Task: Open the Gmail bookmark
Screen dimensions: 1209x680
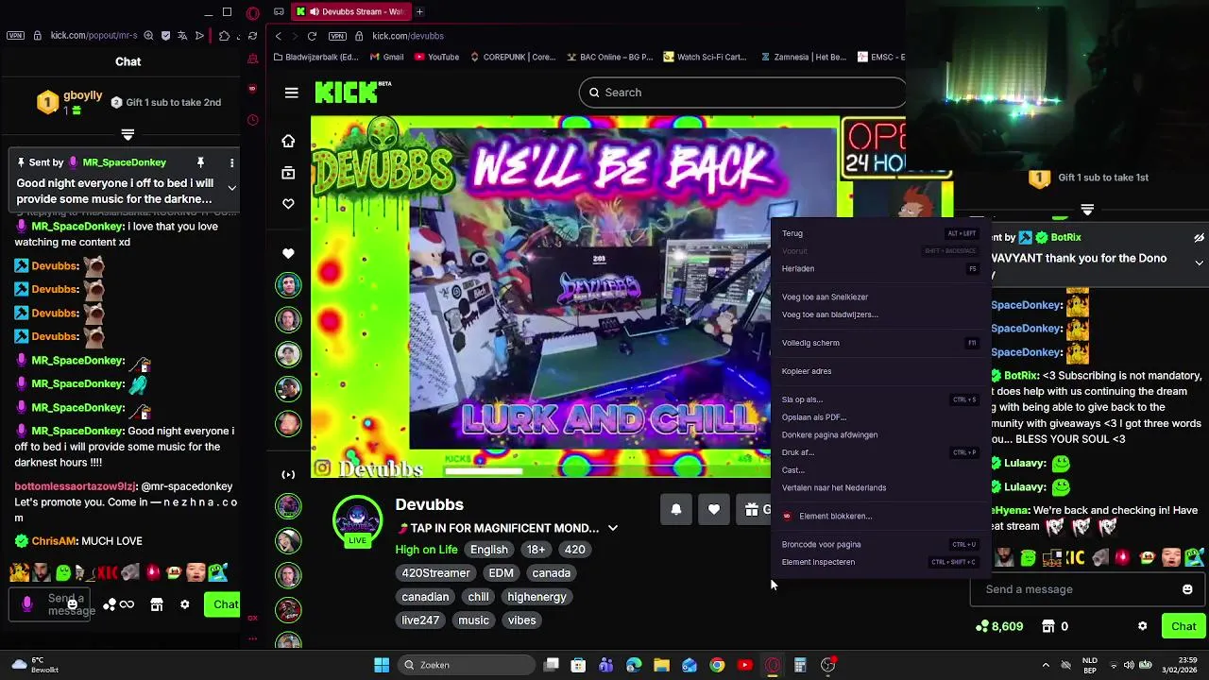Action: point(384,57)
